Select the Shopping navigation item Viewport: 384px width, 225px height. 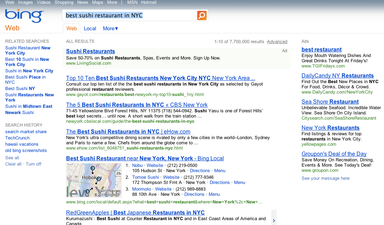pyautogui.click(x=64, y=2)
